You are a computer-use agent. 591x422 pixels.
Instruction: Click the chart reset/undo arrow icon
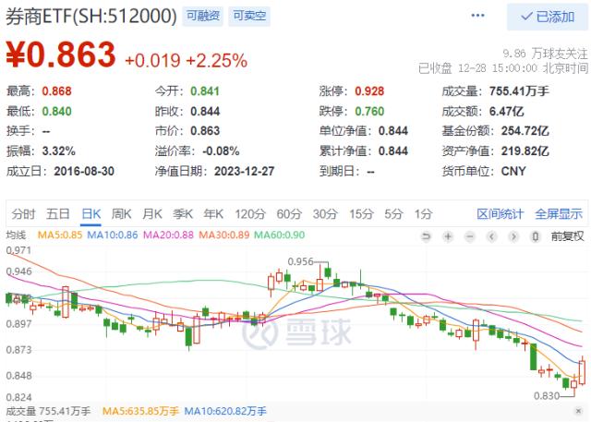tap(426, 236)
